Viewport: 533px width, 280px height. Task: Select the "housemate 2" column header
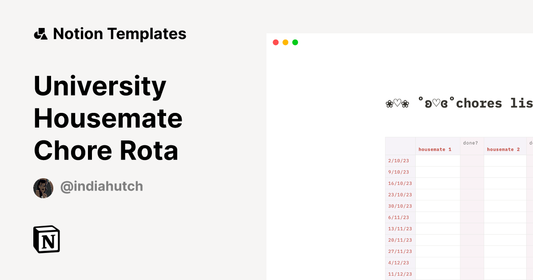tap(503, 149)
